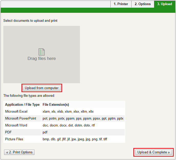This screenshot has width=176, height=160.
Task: Click the Picture Files row label
Action: 14,139
